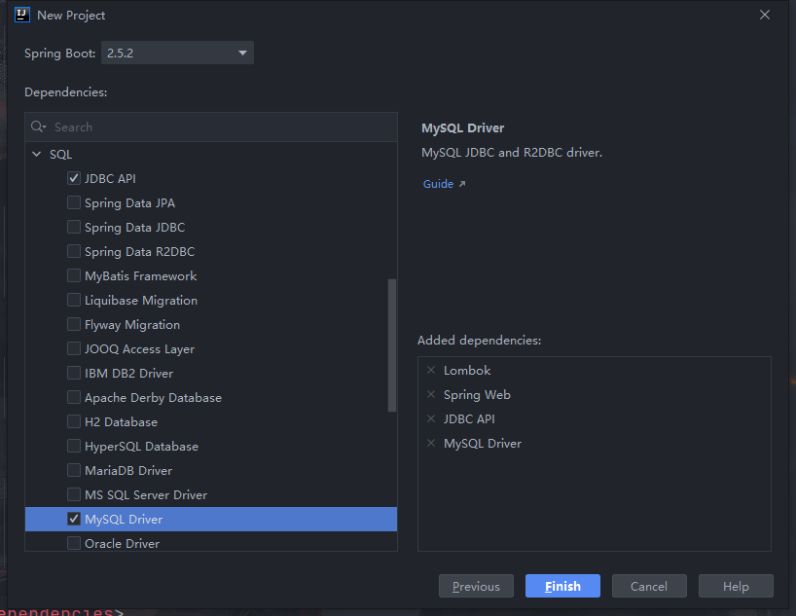Select the JDBC API entry in added dependencies
Screen dimensions: 796x616
[x=469, y=419]
